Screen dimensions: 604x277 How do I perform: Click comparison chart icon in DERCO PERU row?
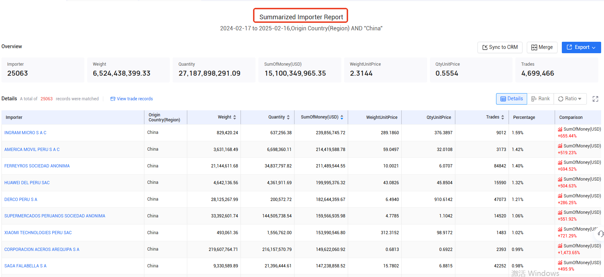click(x=560, y=196)
